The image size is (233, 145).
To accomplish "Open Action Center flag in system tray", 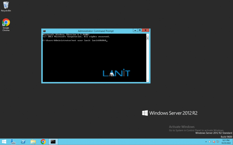I will tap(214, 142).
